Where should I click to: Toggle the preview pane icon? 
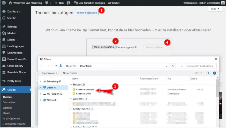208,73
